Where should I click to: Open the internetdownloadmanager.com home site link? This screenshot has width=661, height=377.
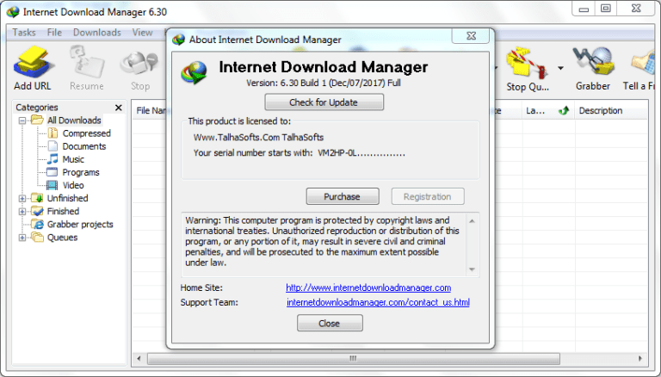[368, 287]
